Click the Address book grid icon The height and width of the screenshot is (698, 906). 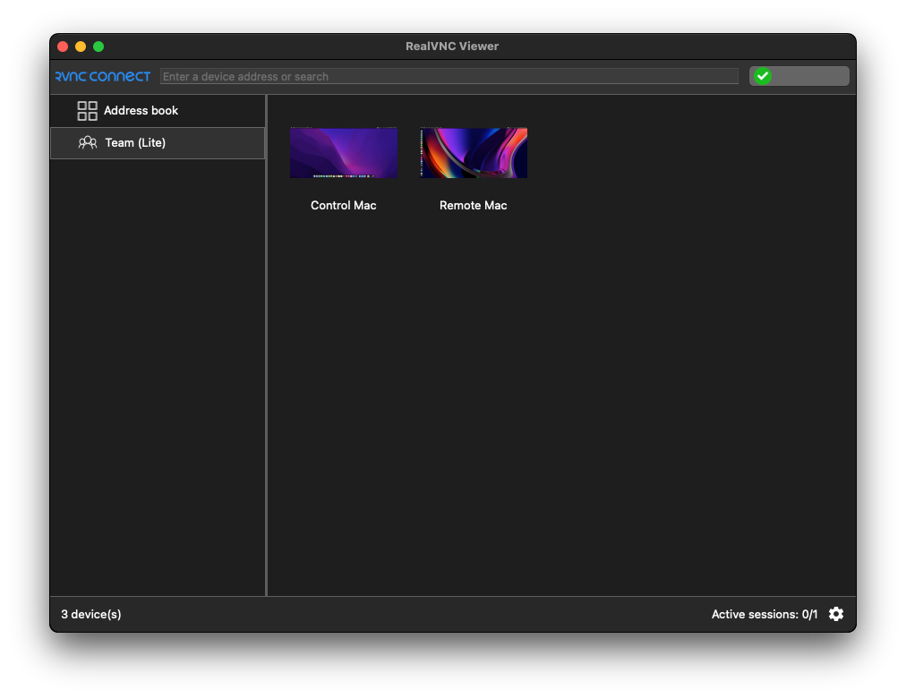pos(87,111)
